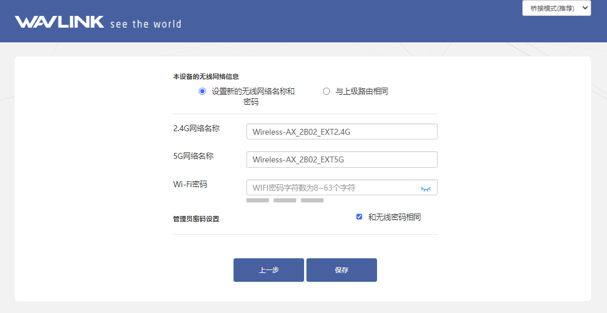Click the 与上级路由相同 label text
The image size is (607, 313).
point(362,91)
